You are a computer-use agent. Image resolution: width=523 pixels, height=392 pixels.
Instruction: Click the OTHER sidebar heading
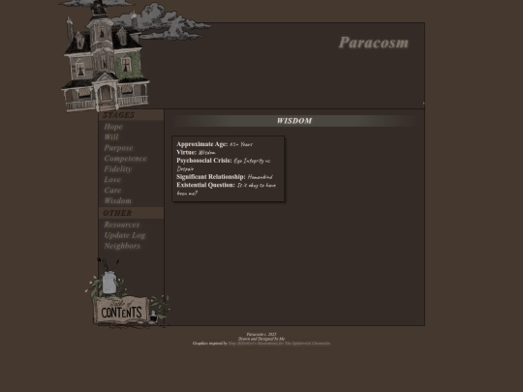117,213
